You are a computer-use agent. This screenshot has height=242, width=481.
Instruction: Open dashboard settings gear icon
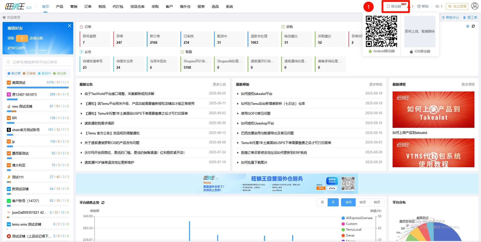[468, 26]
